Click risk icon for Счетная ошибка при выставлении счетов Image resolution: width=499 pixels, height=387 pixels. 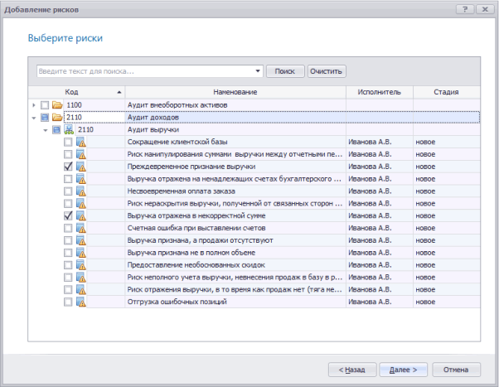pyautogui.click(x=81, y=228)
